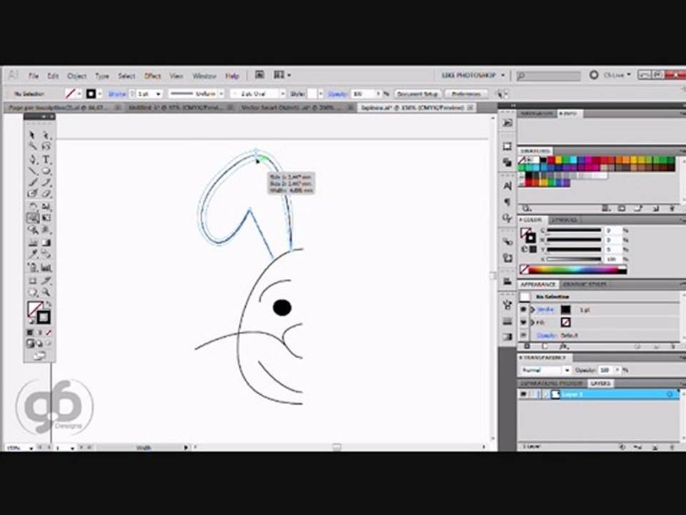
Task: Select the Line Segment tool
Action: click(x=32, y=171)
